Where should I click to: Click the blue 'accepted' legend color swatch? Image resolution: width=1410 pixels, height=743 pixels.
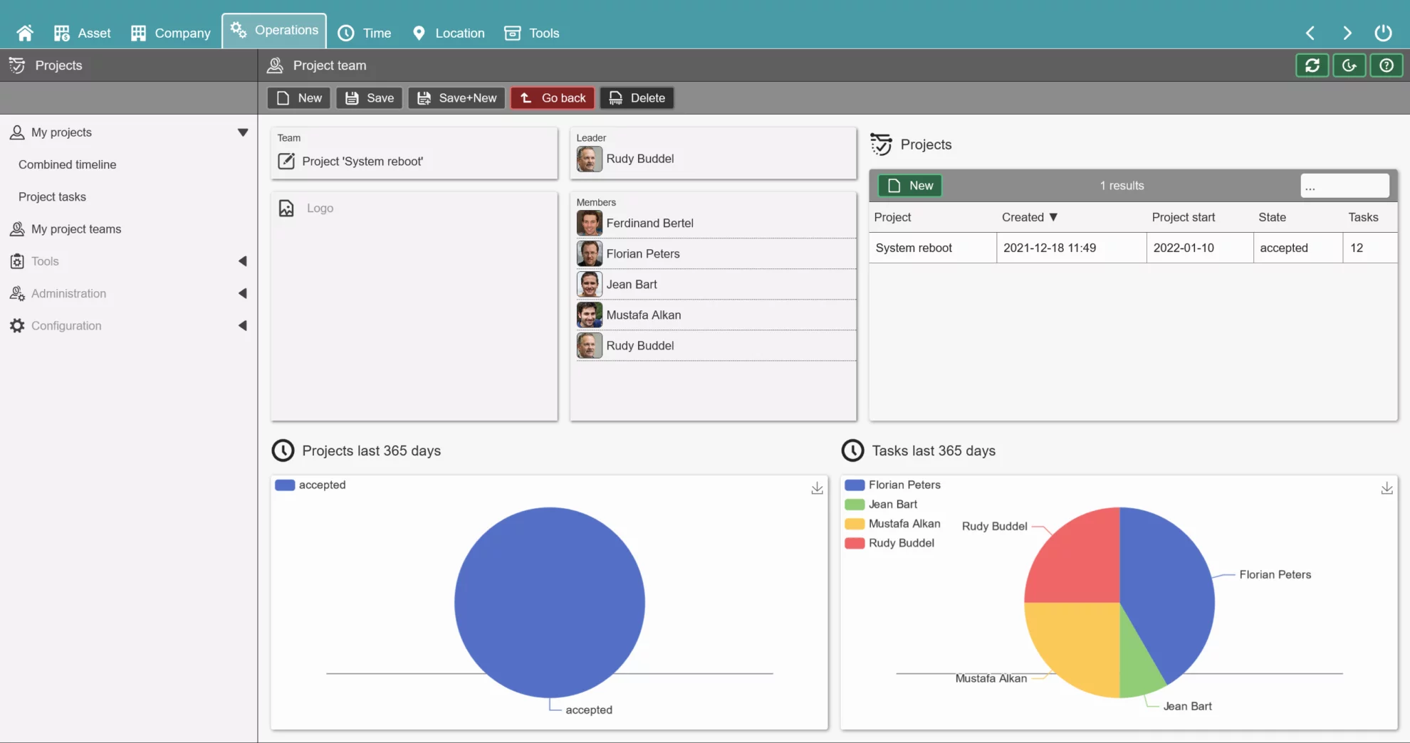(x=284, y=484)
